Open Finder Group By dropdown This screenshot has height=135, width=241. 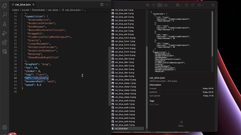[x=178, y=5]
